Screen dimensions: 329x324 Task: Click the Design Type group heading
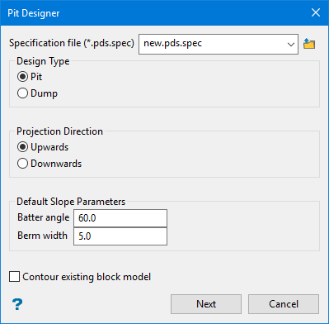pos(43,61)
